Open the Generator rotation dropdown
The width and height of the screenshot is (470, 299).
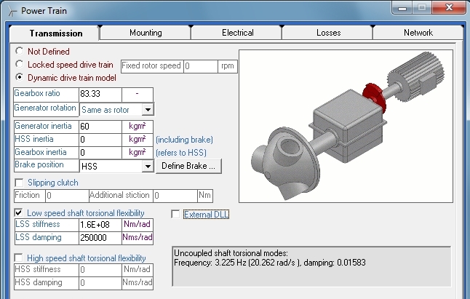[147, 110]
